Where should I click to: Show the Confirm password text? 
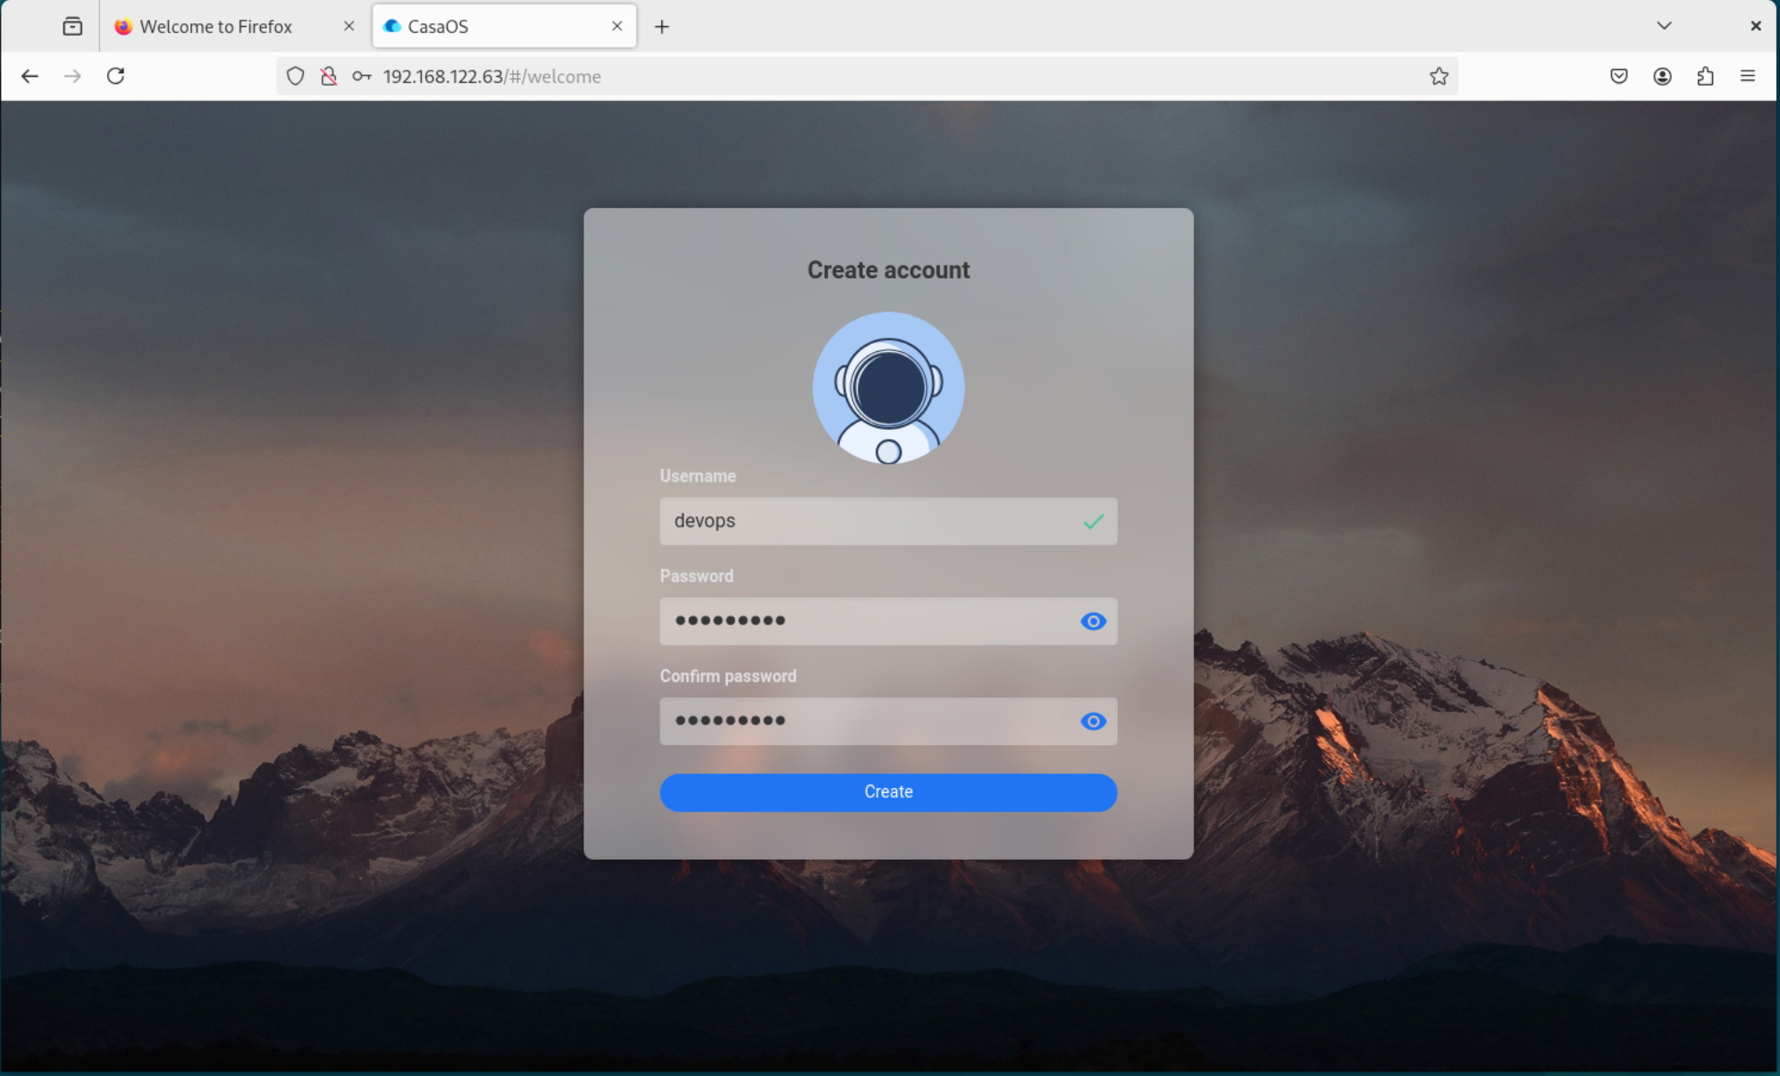tap(1092, 721)
